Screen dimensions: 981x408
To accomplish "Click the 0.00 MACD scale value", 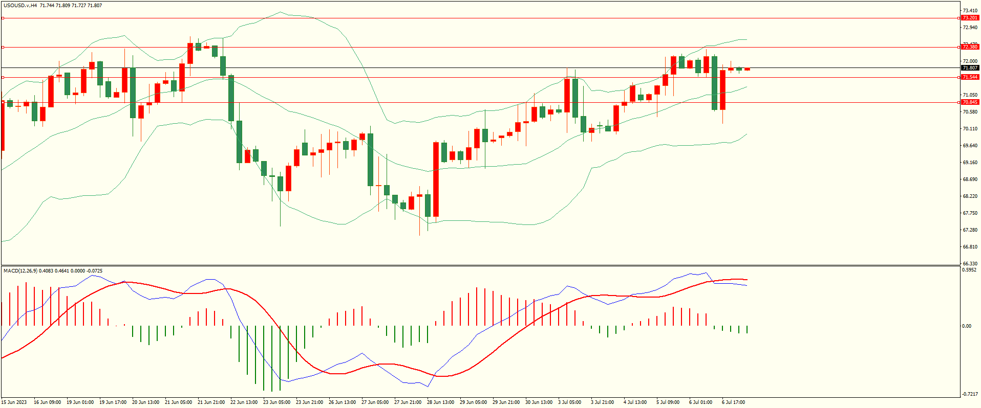I will pyautogui.click(x=967, y=326).
